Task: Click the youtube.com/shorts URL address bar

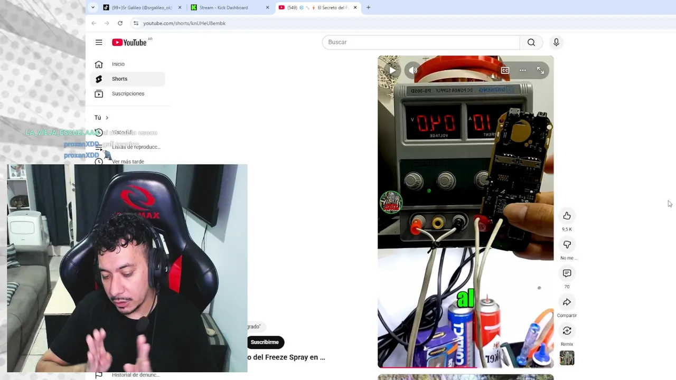Action: pos(184,23)
